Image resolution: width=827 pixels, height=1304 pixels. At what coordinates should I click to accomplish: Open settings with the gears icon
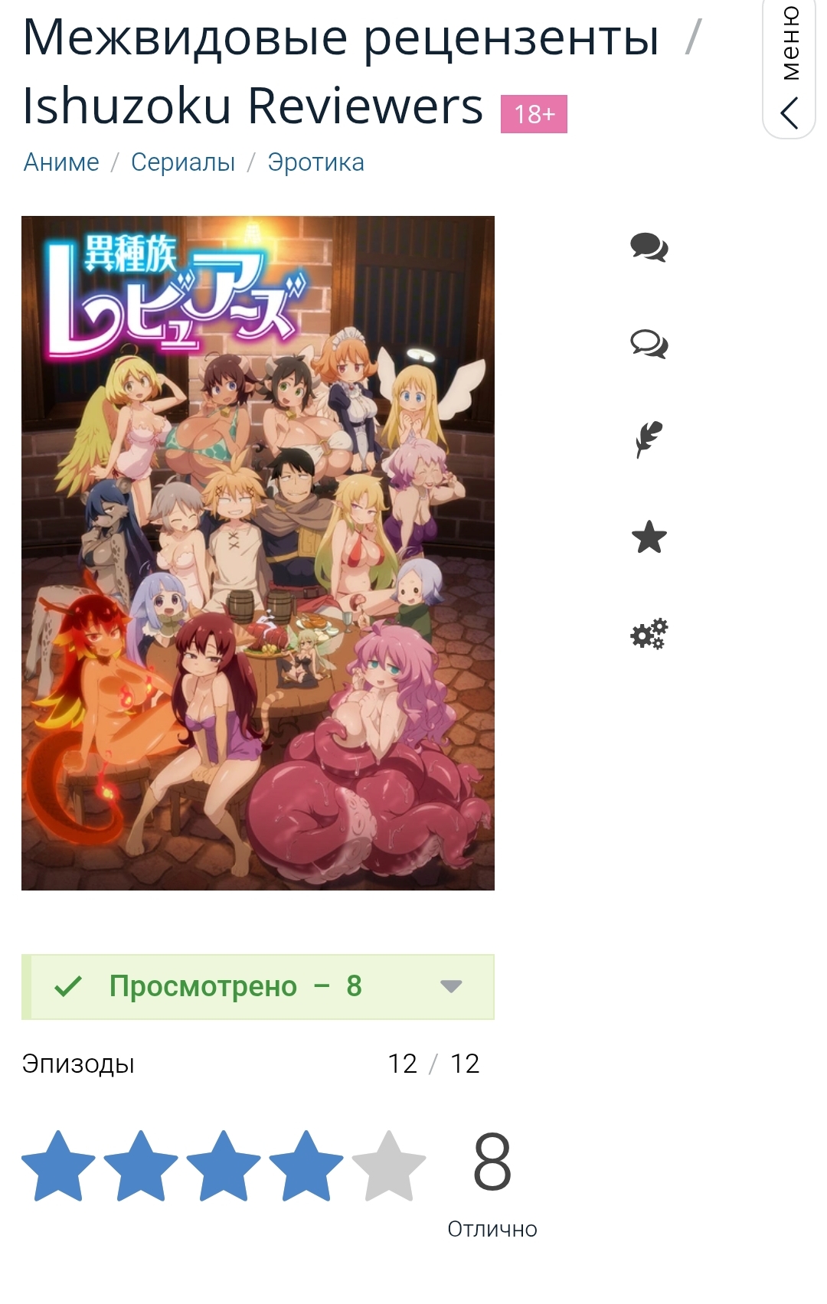point(649,634)
